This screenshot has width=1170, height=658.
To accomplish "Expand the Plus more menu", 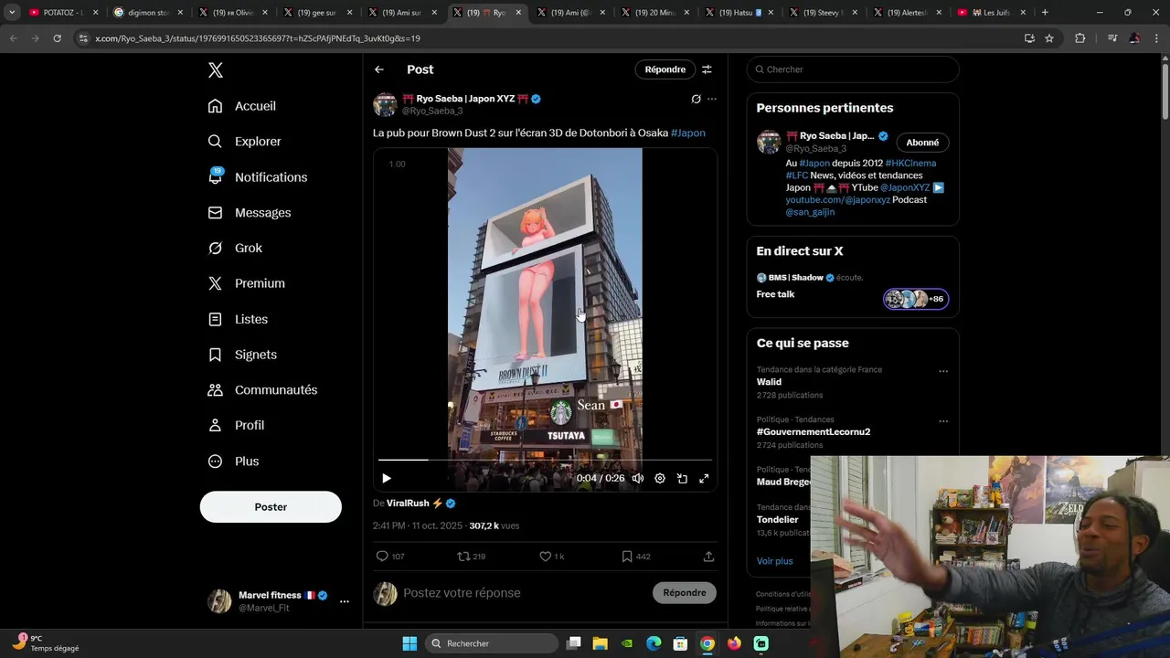I will (x=233, y=462).
